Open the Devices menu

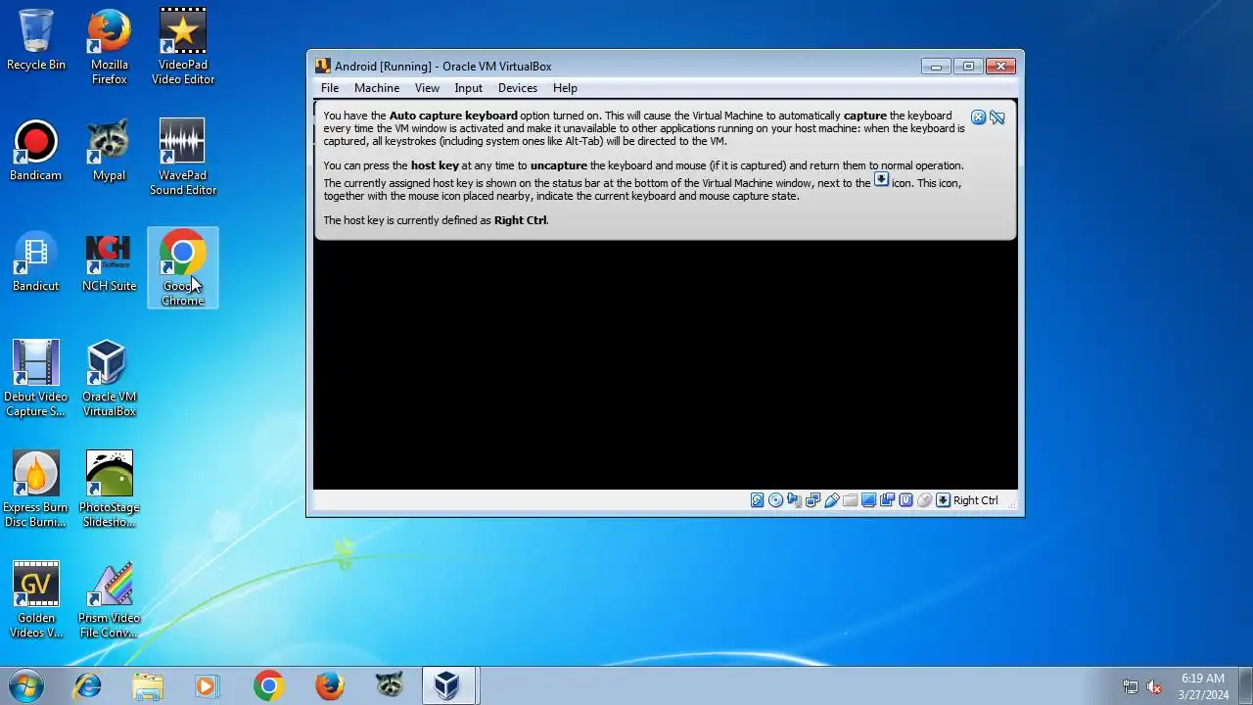click(517, 88)
